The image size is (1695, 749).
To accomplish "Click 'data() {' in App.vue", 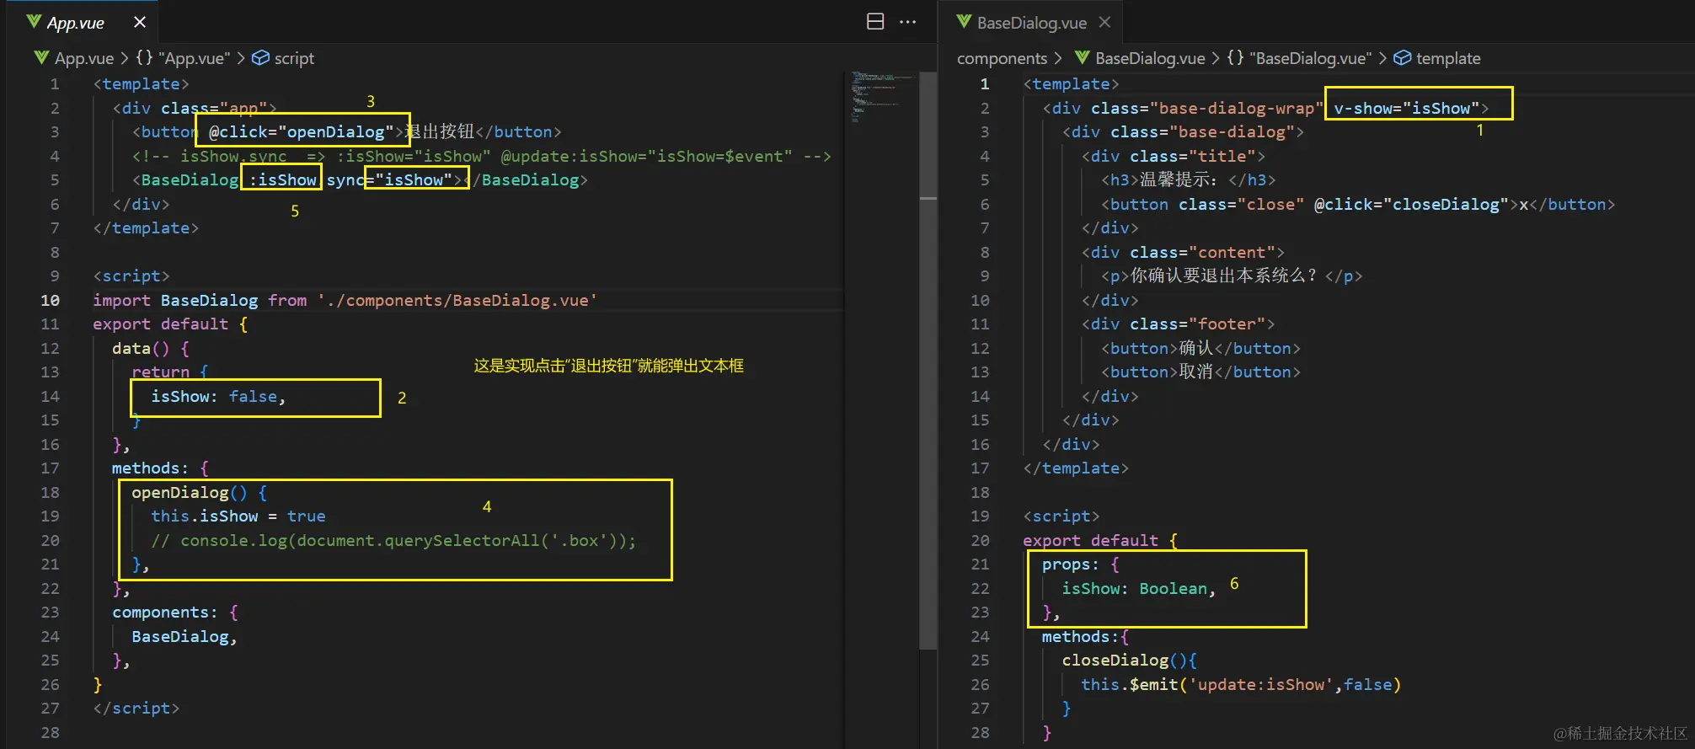I will point(151,349).
